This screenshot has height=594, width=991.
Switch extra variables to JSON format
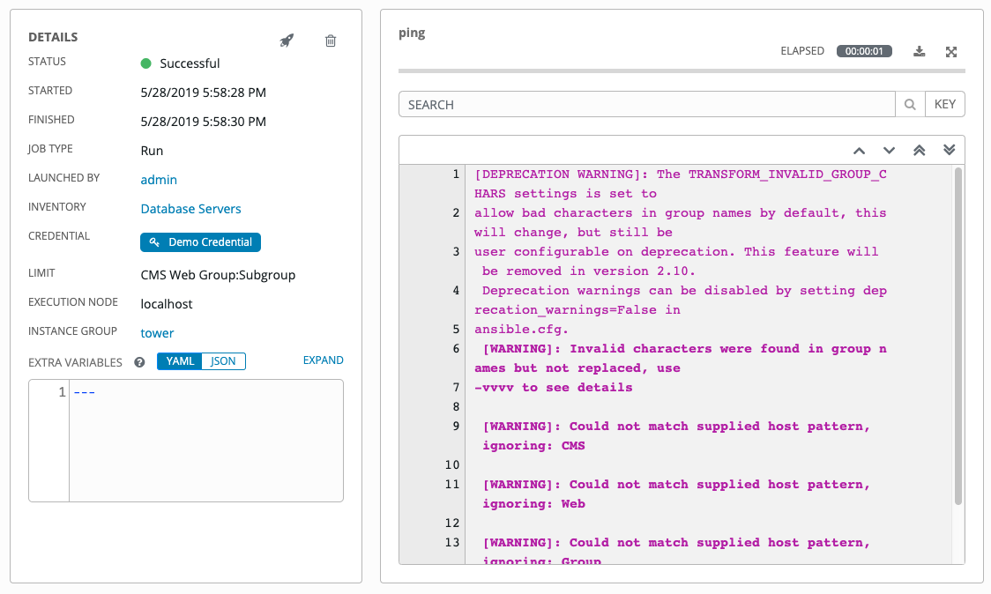223,361
